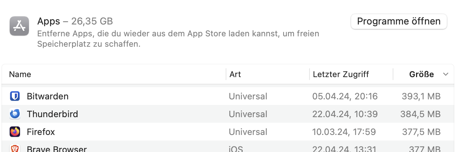This screenshot has width=455, height=152.
Task: Sort the list by Art column
Action: [x=235, y=75]
